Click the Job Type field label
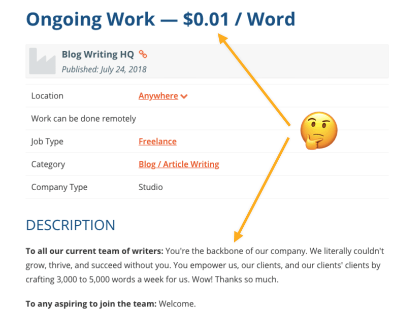 tap(48, 142)
